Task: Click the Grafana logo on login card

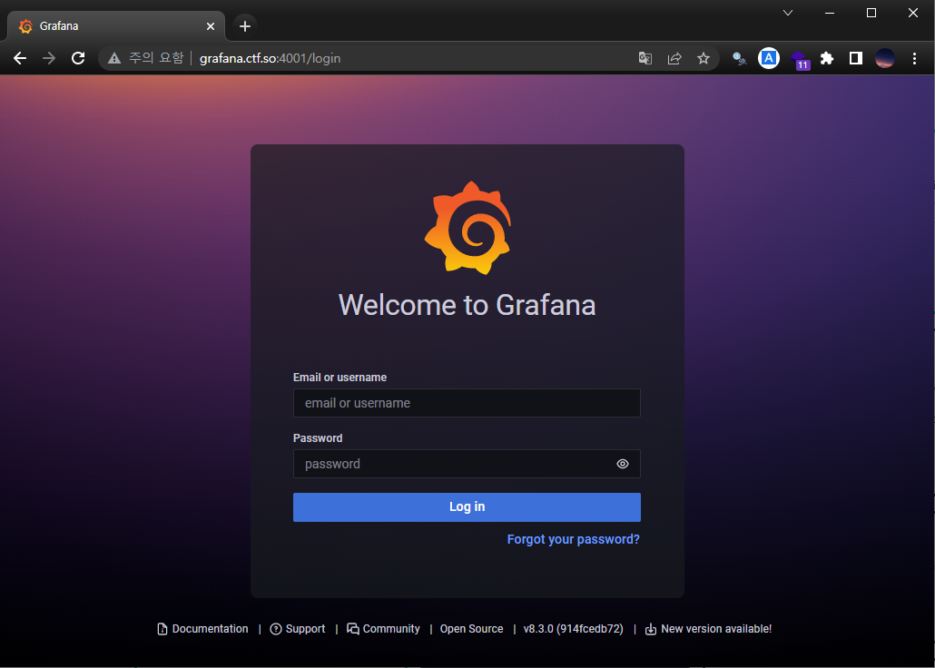Action: (467, 228)
